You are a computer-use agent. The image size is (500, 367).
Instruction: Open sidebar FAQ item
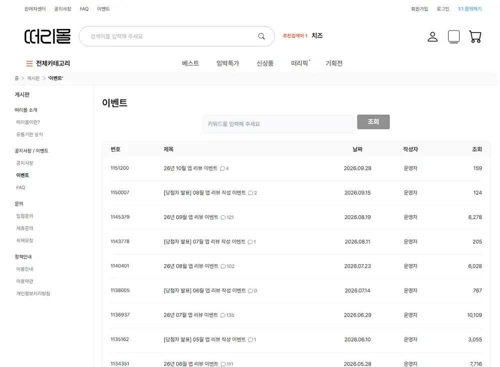[x=20, y=188]
